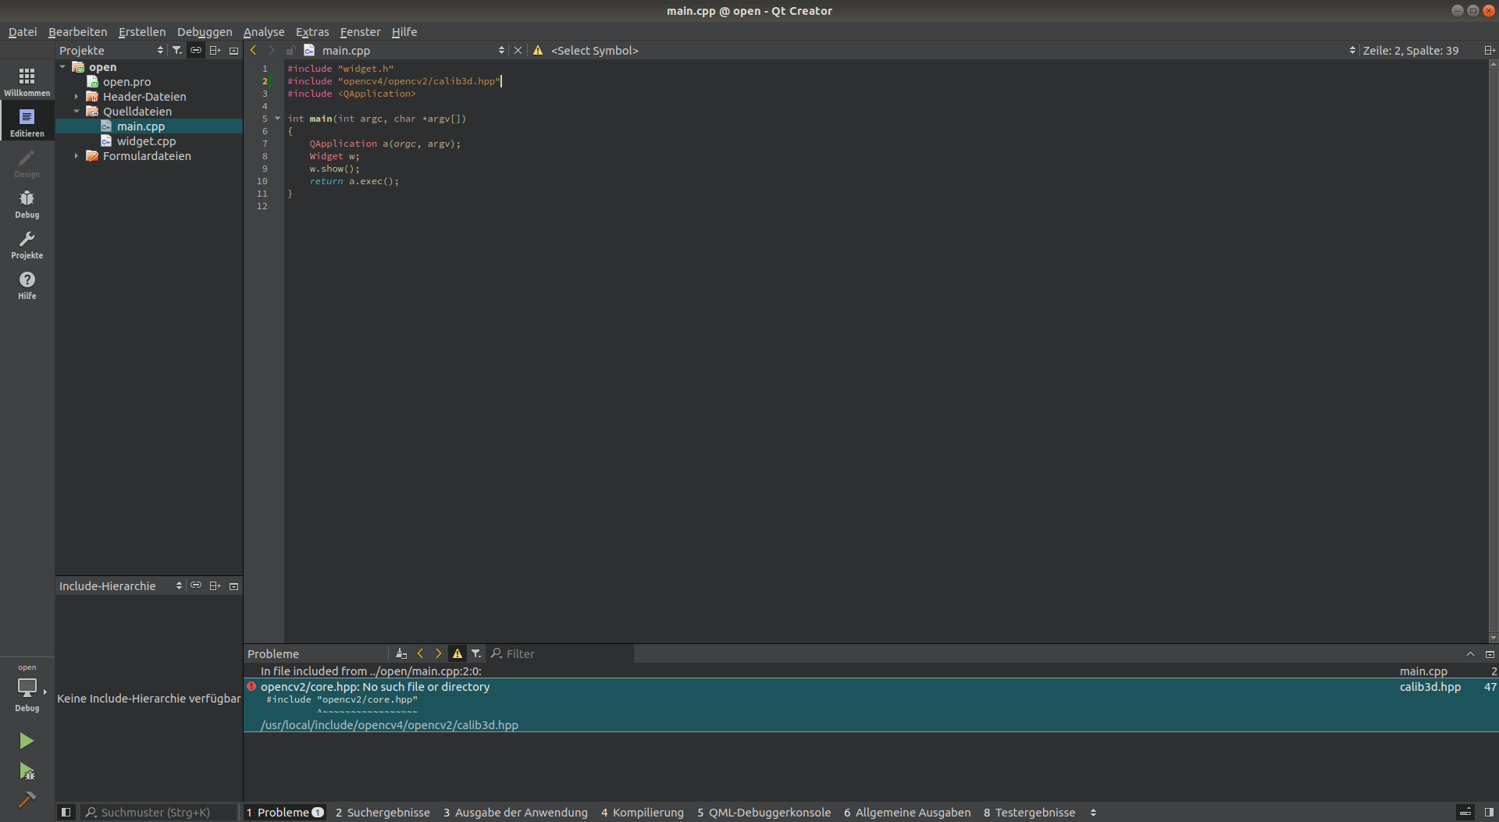Open the Allgemeine Ausgaben tab
Viewport: 1499px width, 822px height.
[907, 812]
